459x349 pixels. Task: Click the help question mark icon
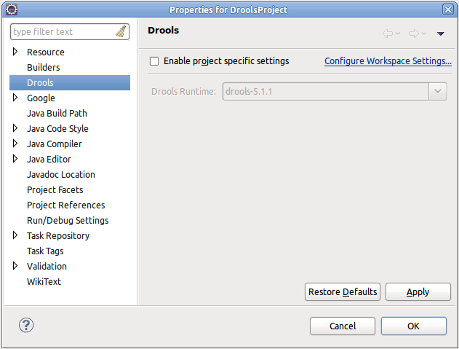click(26, 325)
